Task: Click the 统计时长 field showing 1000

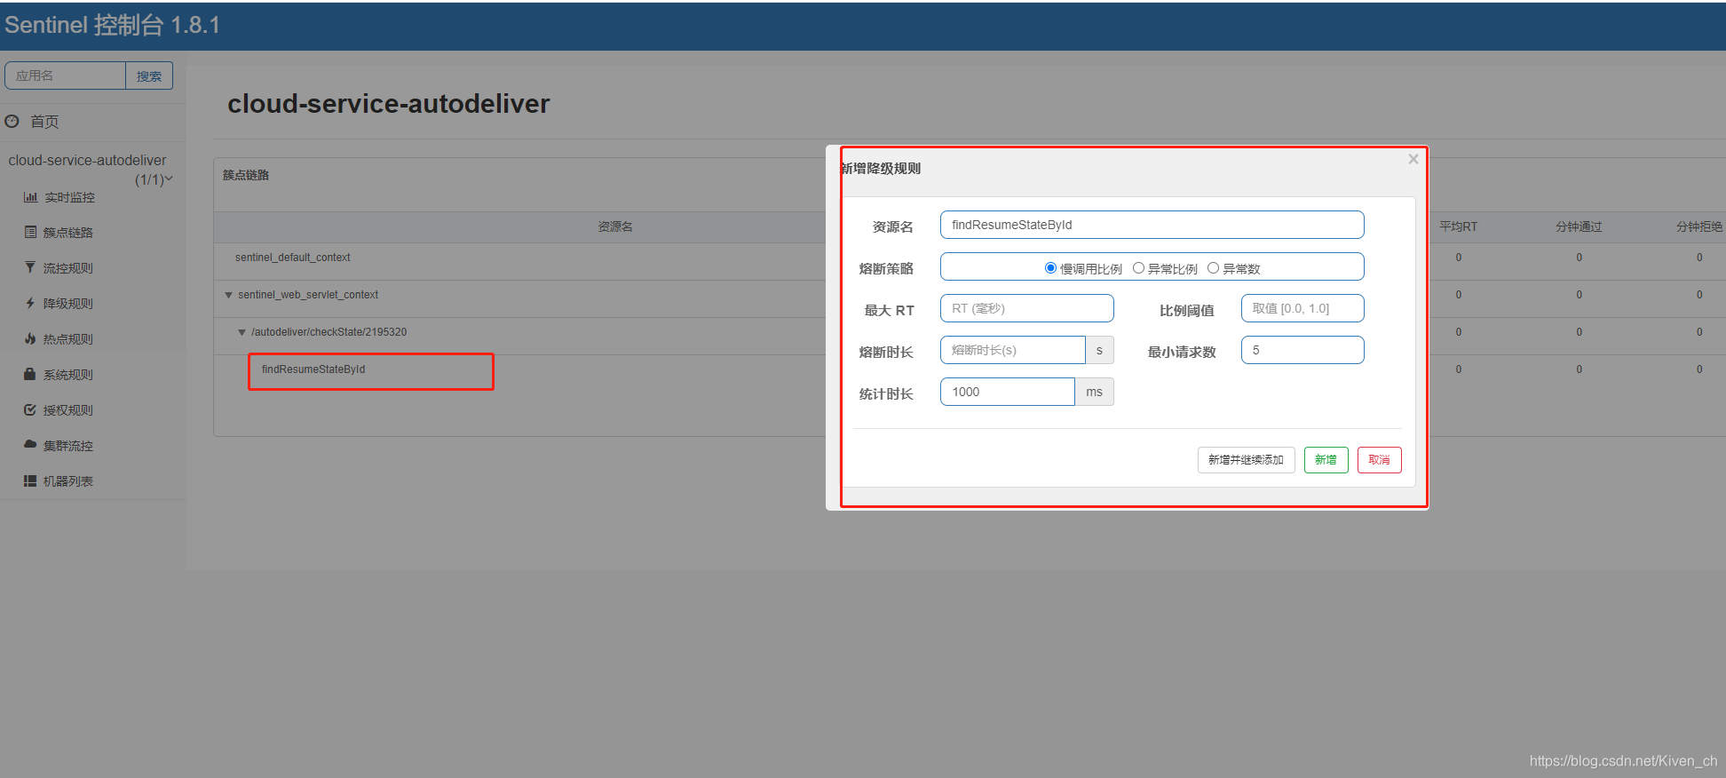Action: pyautogui.click(x=1007, y=392)
